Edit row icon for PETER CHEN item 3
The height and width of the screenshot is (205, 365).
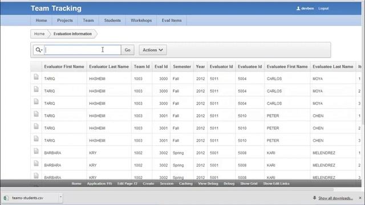click(36, 139)
